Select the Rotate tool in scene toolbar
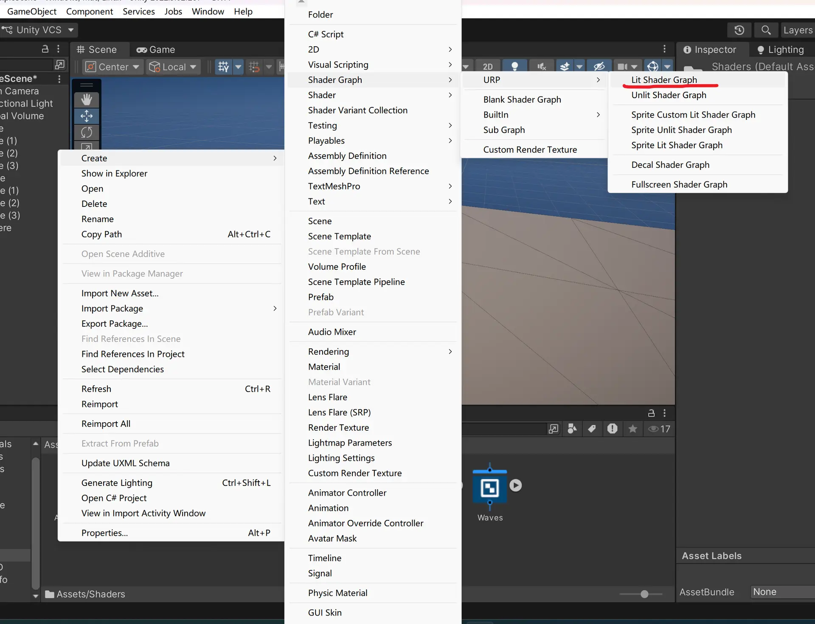Screen dimensions: 815x624 [x=87, y=132]
